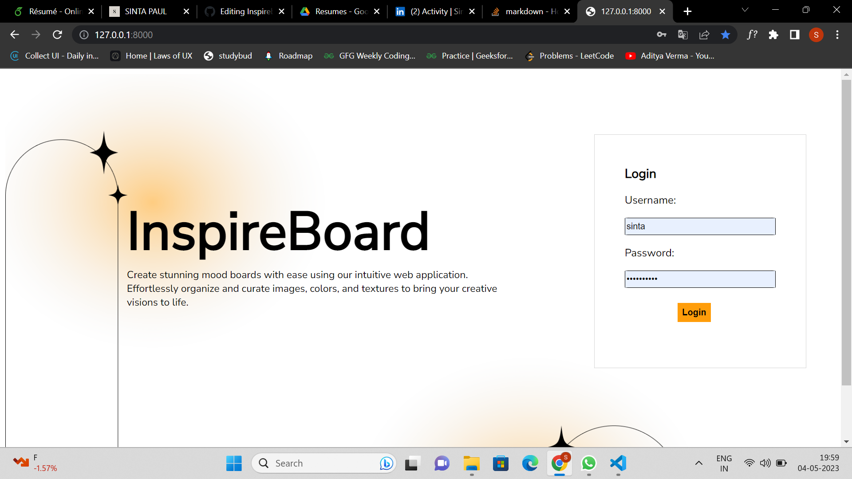Open the ENG IN language selector
Screen dimensions: 852x479
coord(724,463)
